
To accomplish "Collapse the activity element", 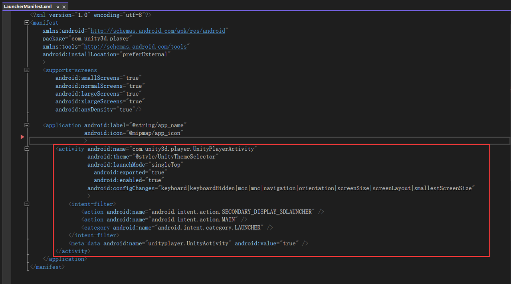I will (x=27, y=149).
